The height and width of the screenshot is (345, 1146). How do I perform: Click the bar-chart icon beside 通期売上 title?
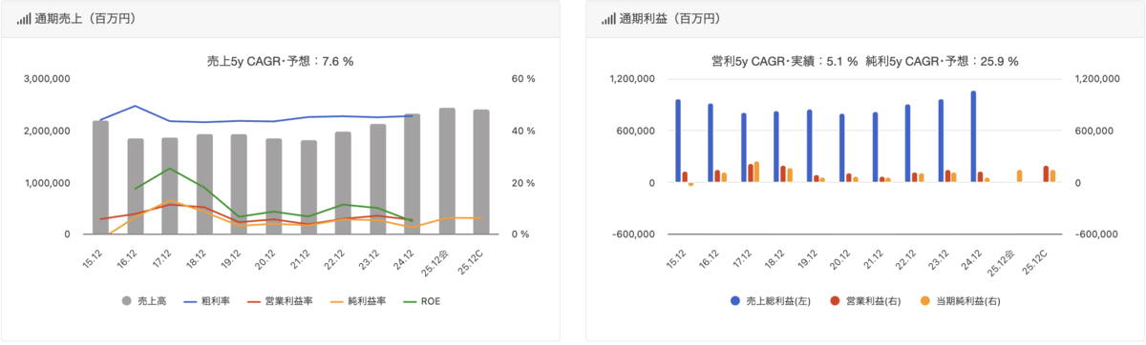23,19
